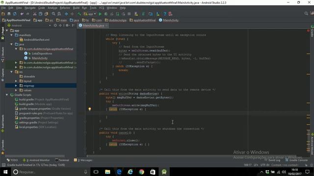The image size is (314, 176).
Task: Click the Find magnifier toolbar icon
Action: (53, 14)
